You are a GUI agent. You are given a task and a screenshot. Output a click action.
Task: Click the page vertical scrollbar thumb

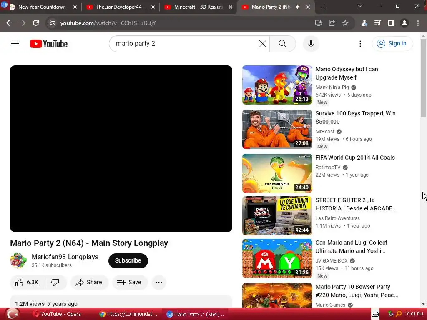(x=423, y=78)
